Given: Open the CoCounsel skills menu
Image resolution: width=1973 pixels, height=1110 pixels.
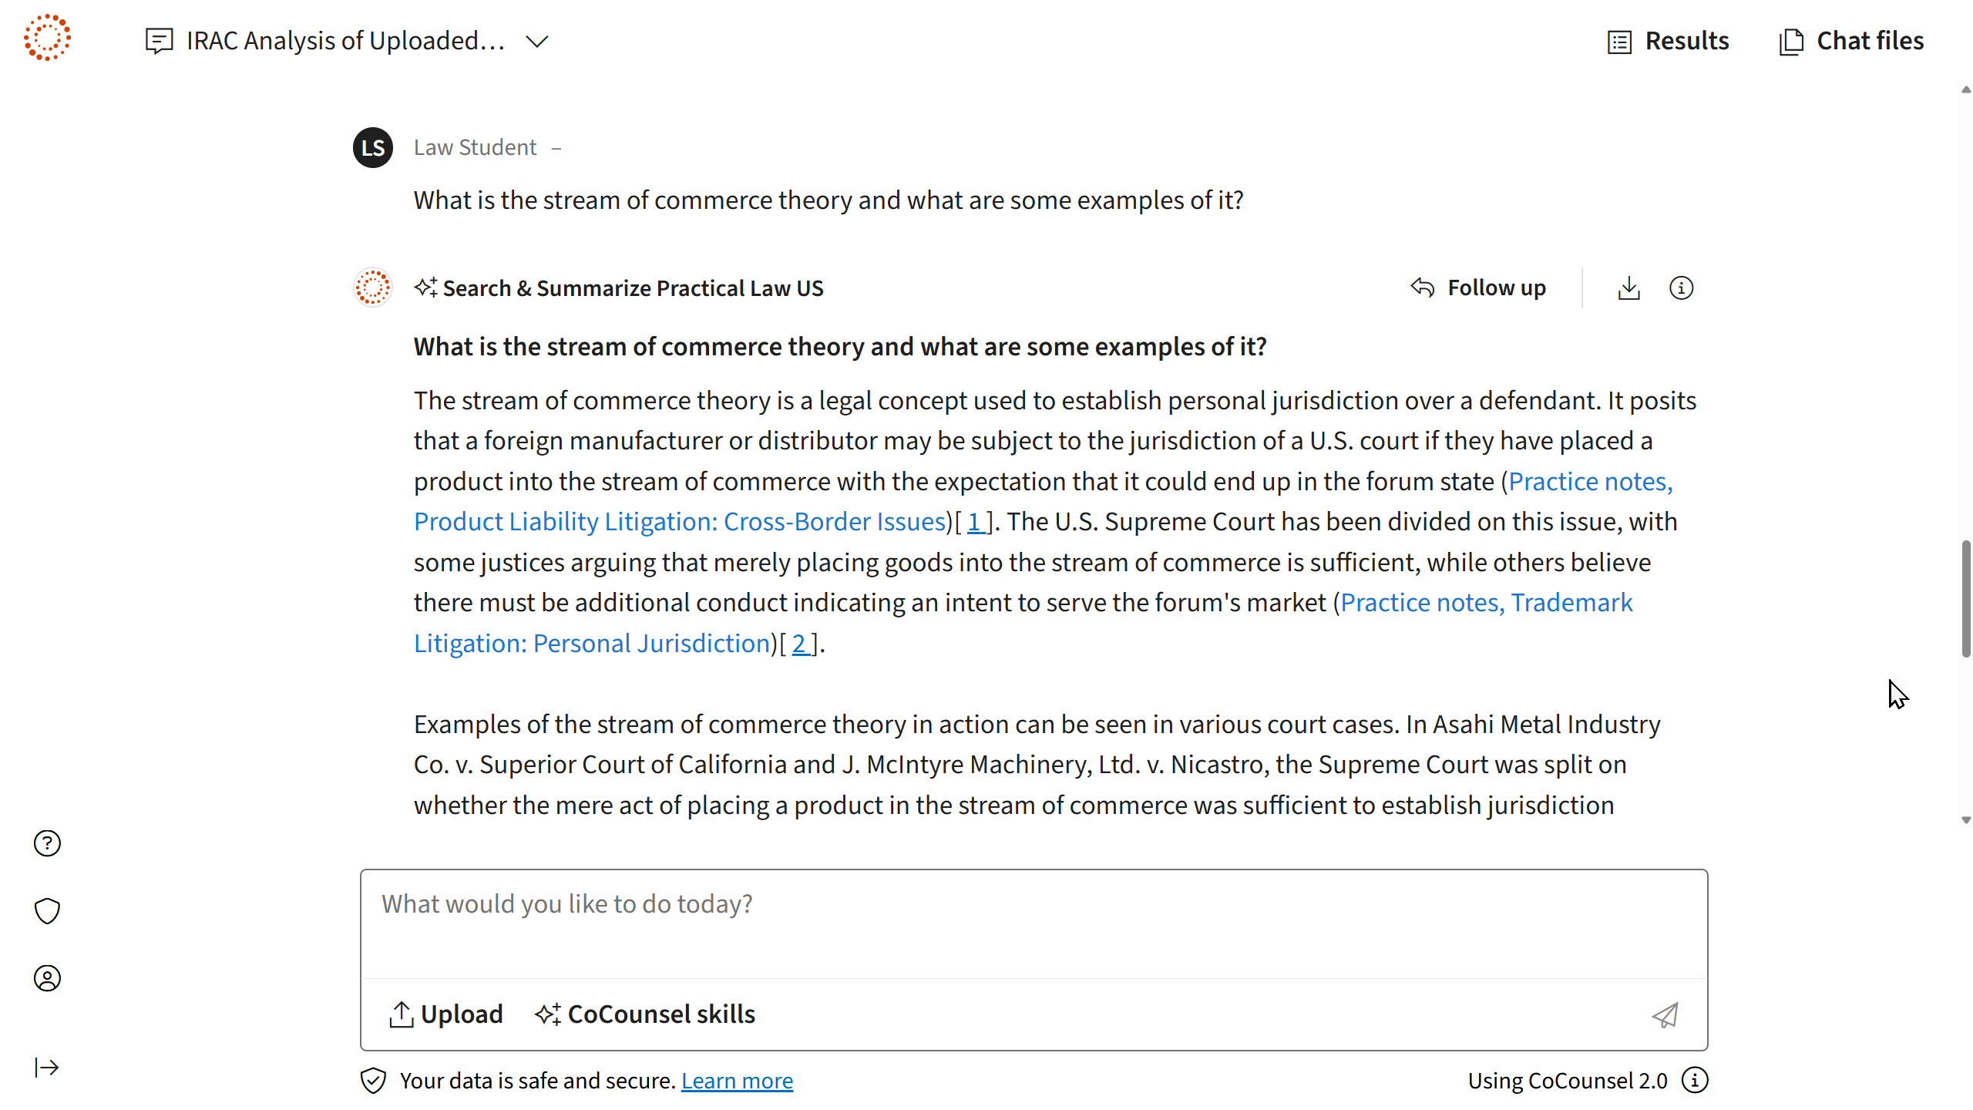Looking at the screenshot, I should click(x=645, y=1014).
